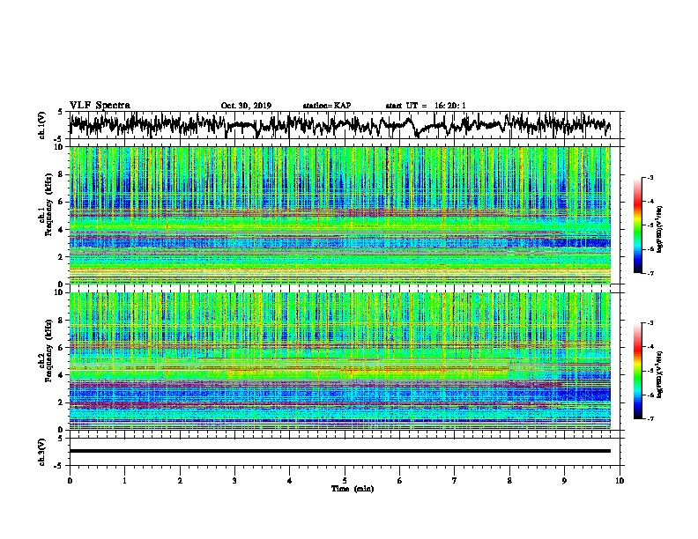The image size is (698, 539).
Task: Click the flat black ch.3 trace
Action: [339, 451]
